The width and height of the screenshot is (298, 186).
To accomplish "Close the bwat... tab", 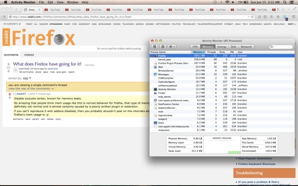I will (40, 10).
